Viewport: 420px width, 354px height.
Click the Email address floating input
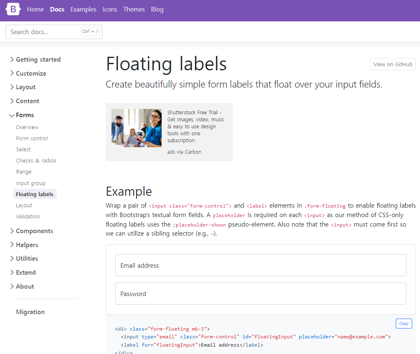(x=261, y=265)
